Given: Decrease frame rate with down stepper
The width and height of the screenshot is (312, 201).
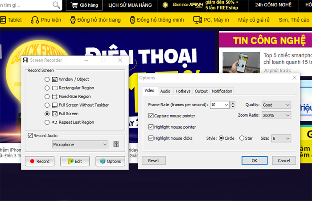Looking at the screenshot, I should coord(233,107).
